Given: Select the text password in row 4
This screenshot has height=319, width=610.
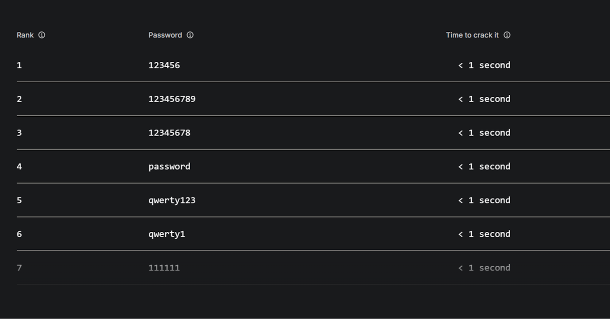Looking at the screenshot, I should tap(169, 167).
